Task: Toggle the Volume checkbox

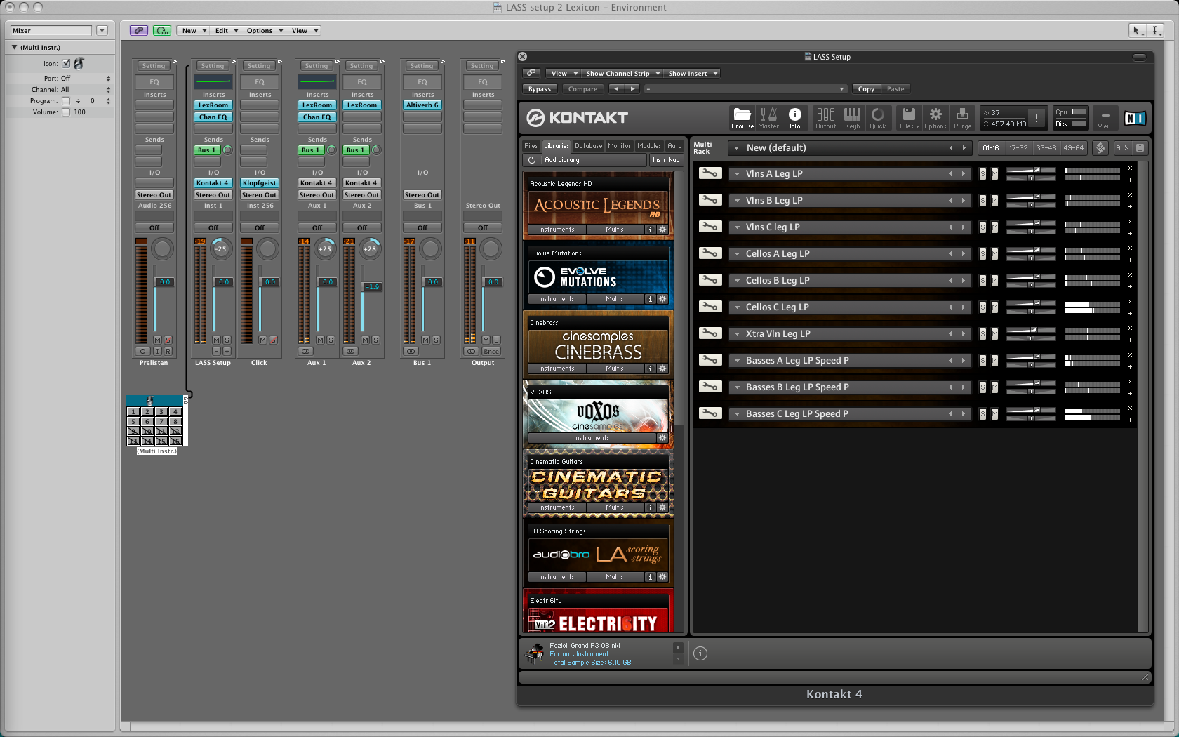Action: coord(66,112)
